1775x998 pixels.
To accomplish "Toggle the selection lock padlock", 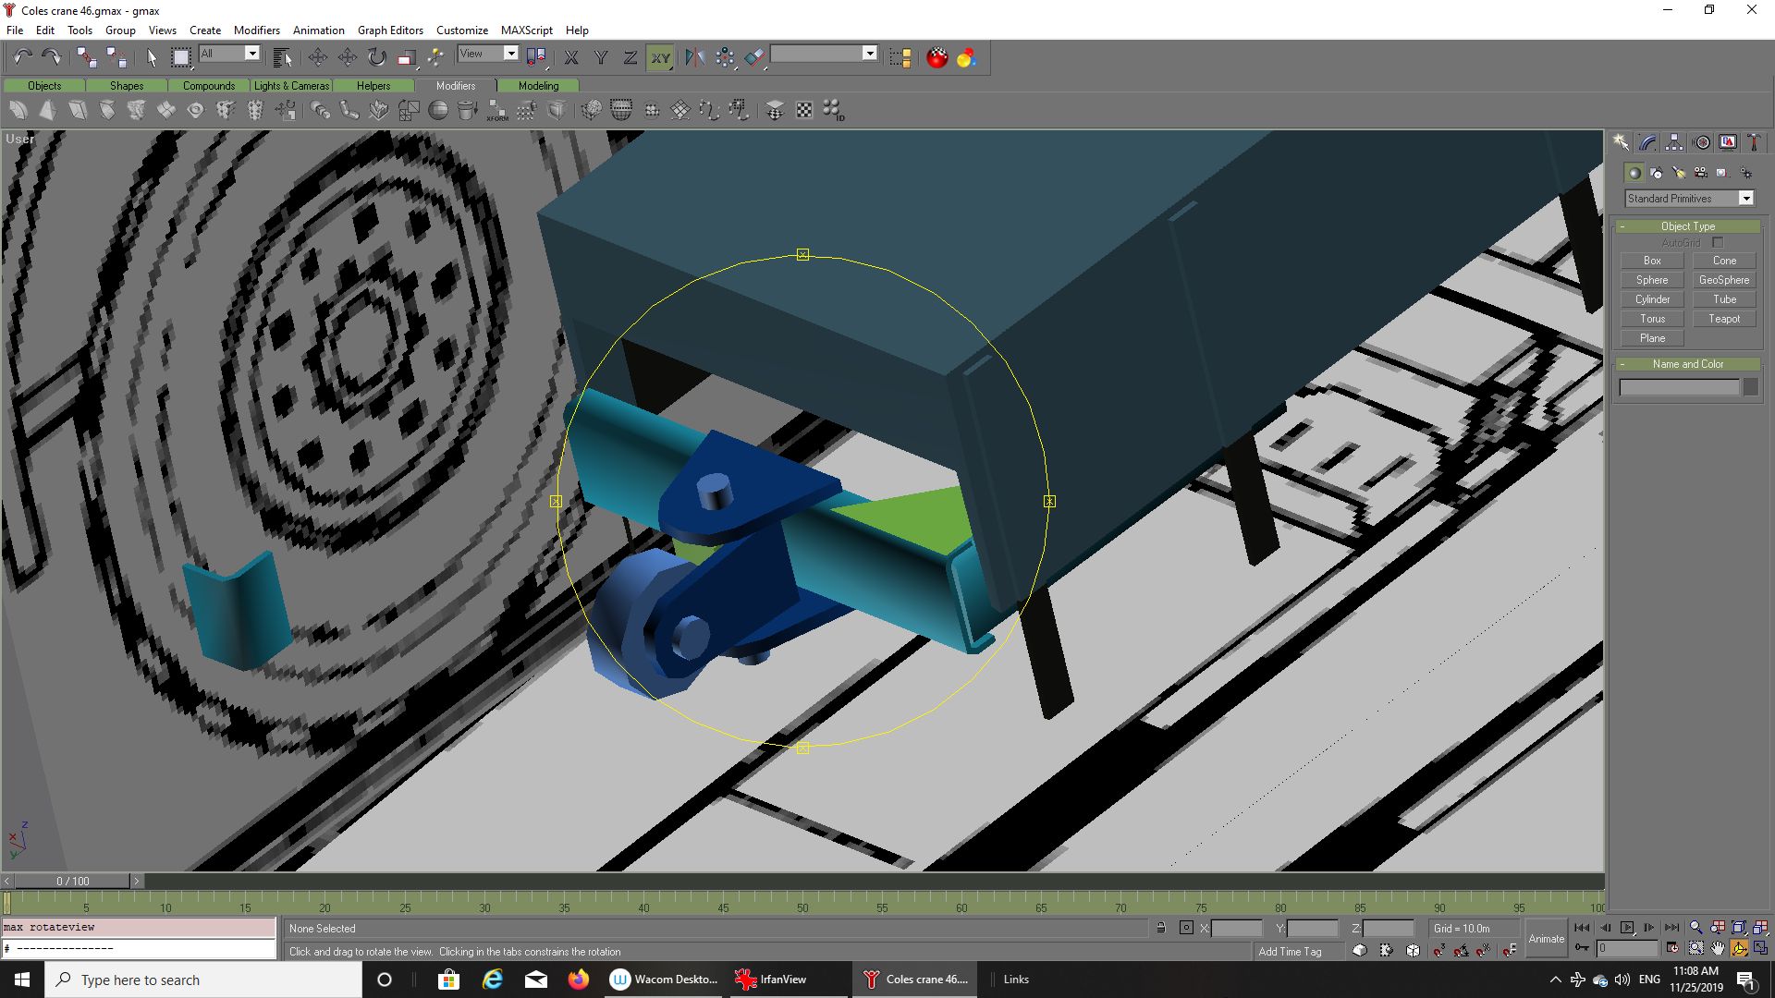I will 1161,928.
